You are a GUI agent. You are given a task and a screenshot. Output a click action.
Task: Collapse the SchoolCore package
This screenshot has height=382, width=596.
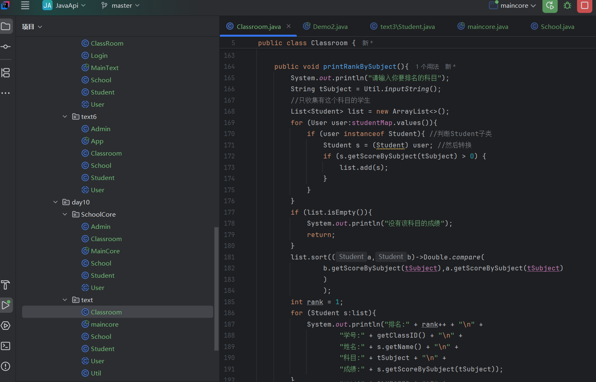click(65, 214)
